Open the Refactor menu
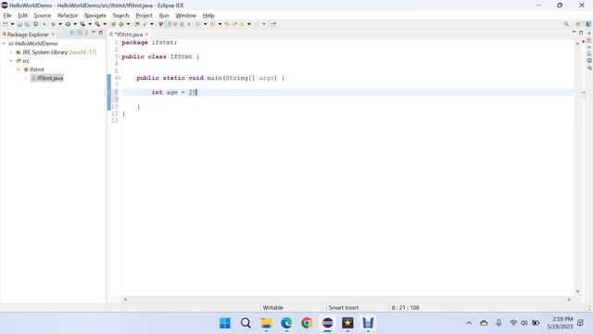 pos(68,16)
